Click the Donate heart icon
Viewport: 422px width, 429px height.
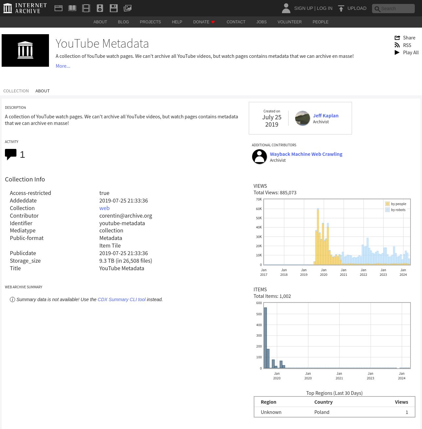pyautogui.click(x=213, y=22)
